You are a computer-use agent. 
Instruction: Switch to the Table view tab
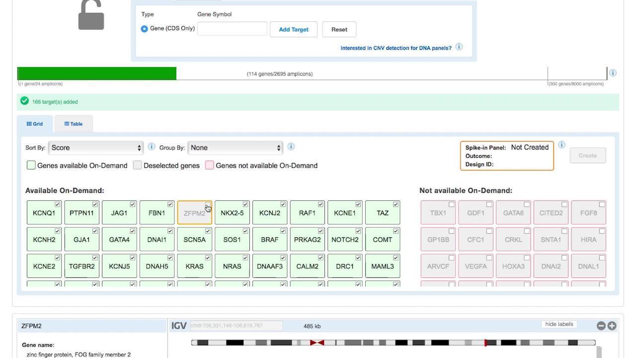(x=74, y=124)
